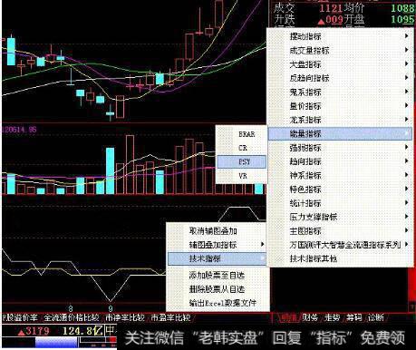The height and width of the screenshot is (350, 416).
Task: Click the tallest cyan volume bar
Action: [x=111, y=170]
